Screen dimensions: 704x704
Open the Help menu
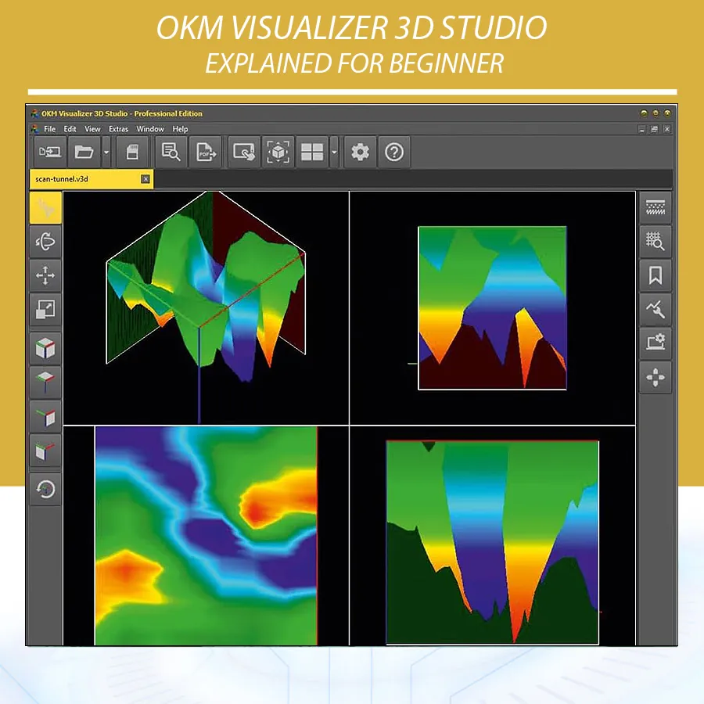pos(181,129)
